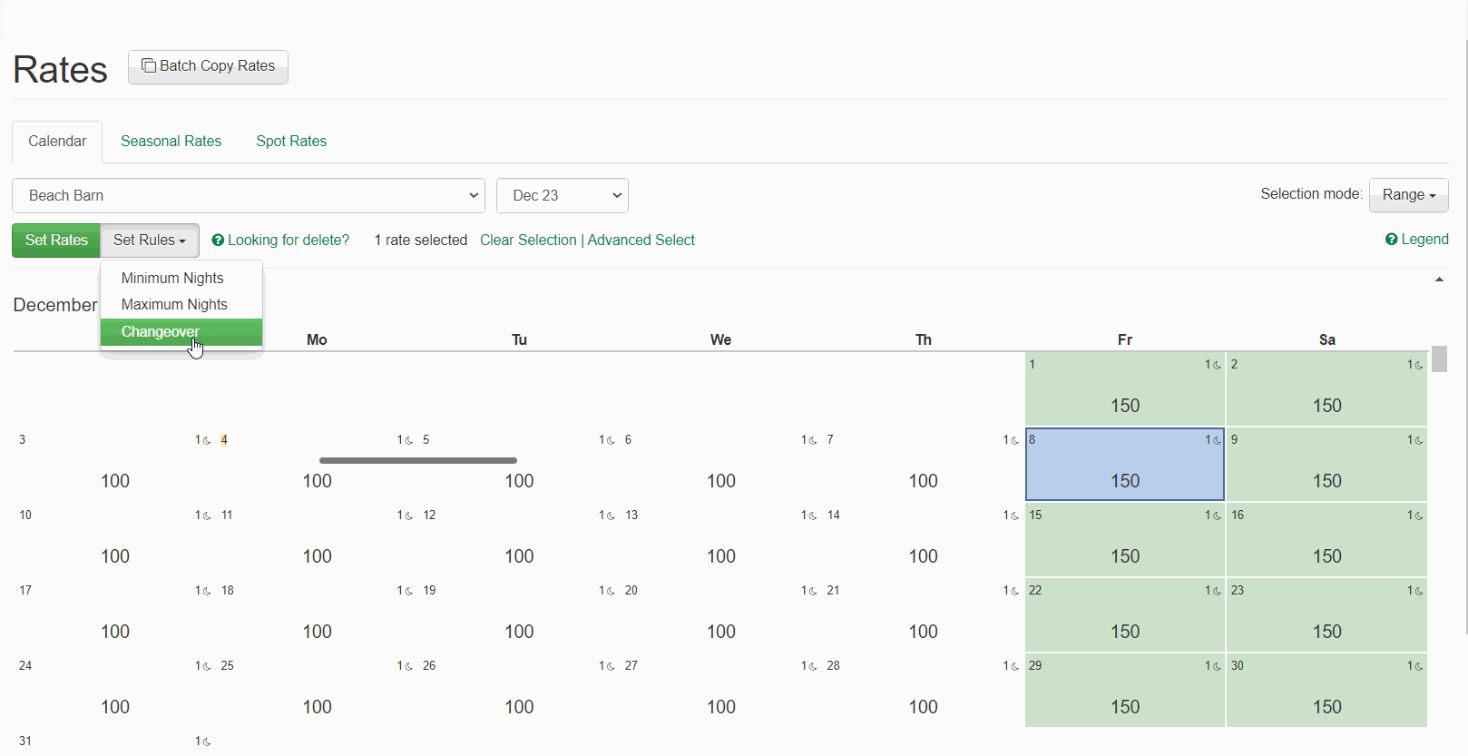
Task: Click the calendar vertical scrollbar thumb
Action: (1439, 359)
